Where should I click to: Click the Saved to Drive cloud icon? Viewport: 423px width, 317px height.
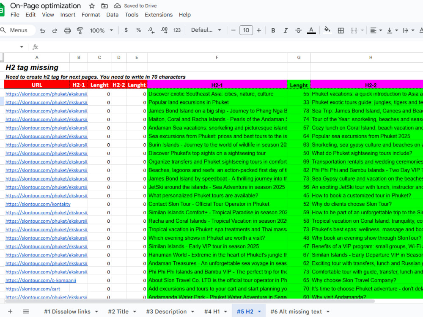click(x=117, y=5)
